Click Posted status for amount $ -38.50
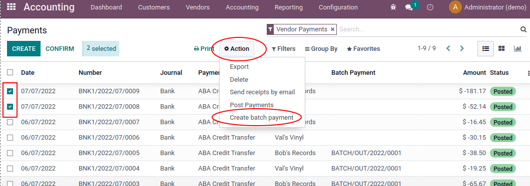The width and height of the screenshot is (530, 186). (x=503, y=153)
